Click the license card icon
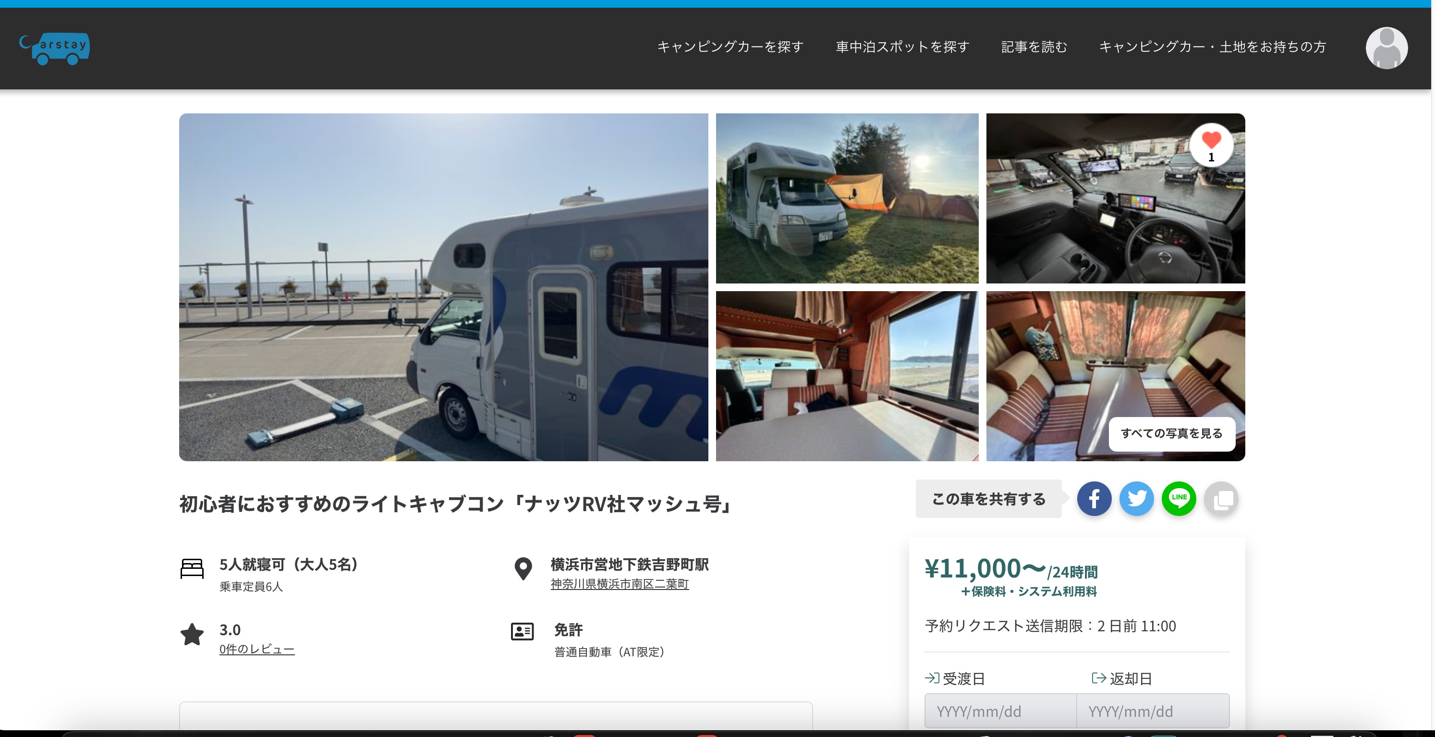 click(x=522, y=631)
